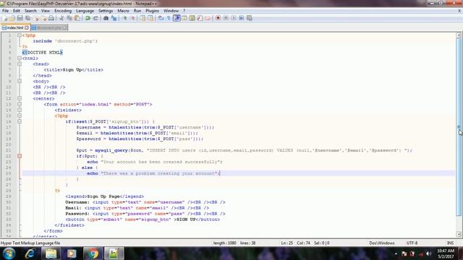Click the Close document toolbar icon
This screenshot has width=463, height=260.
37,18
